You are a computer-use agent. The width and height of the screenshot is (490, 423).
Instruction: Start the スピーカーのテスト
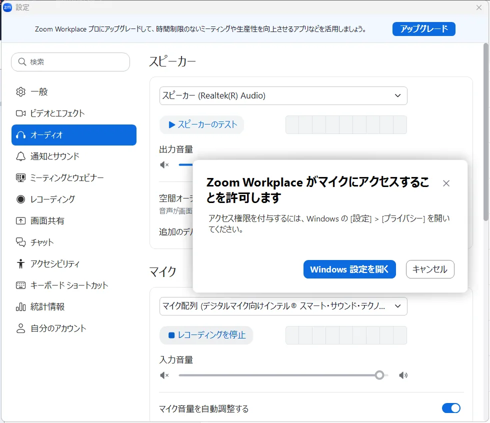tap(201, 124)
